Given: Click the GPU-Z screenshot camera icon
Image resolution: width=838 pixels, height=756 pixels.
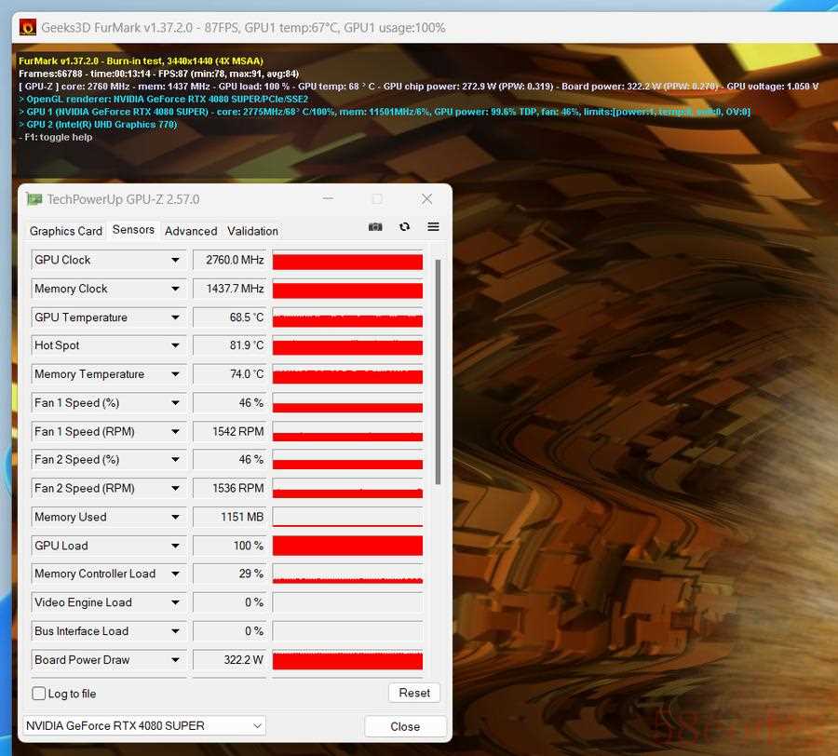Looking at the screenshot, I should (375, 227).
